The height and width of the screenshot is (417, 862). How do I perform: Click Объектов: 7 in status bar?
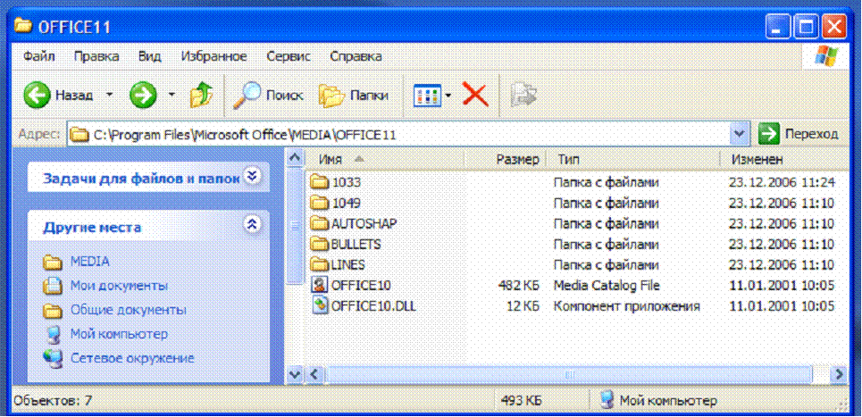pos(52,401)
